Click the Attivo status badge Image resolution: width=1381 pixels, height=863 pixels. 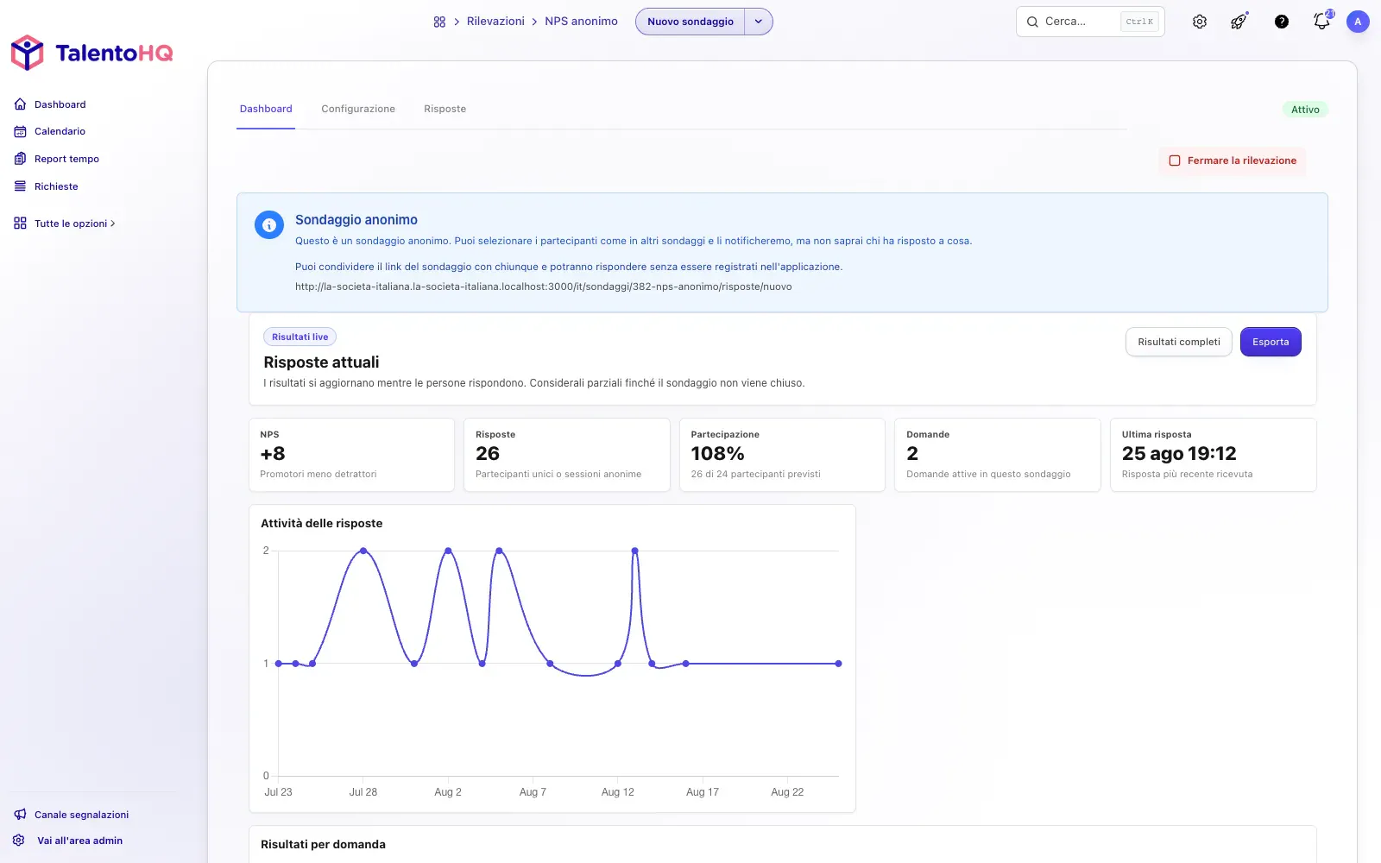(x=1305, y=110)
